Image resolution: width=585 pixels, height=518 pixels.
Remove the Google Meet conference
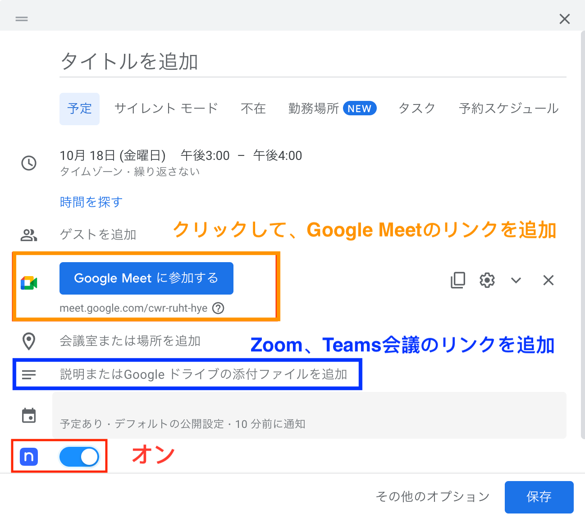[x=548, y=280]
